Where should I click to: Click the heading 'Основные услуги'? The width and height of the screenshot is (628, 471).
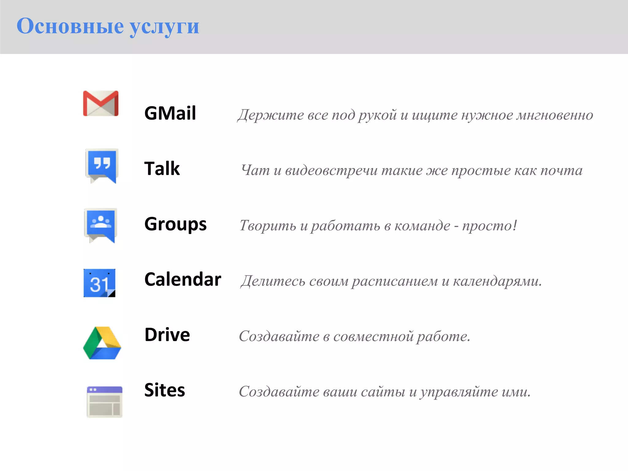click(x=108, y=26)
